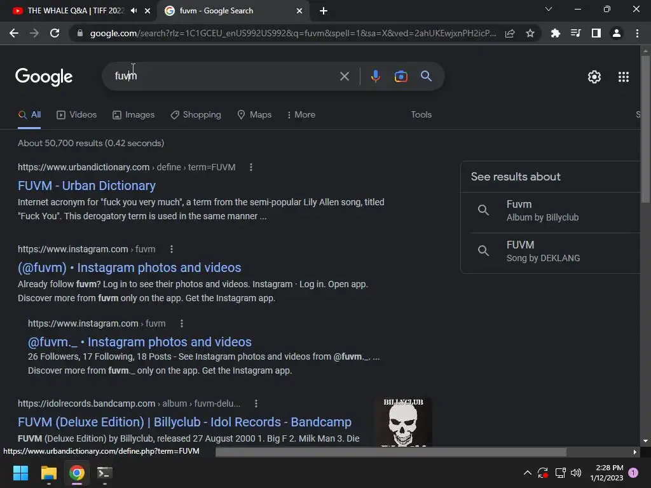
Task: Select the All results tab
Action: pos(29,114)
